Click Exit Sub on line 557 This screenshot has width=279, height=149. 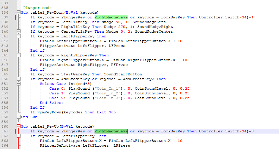click(106, 112)
